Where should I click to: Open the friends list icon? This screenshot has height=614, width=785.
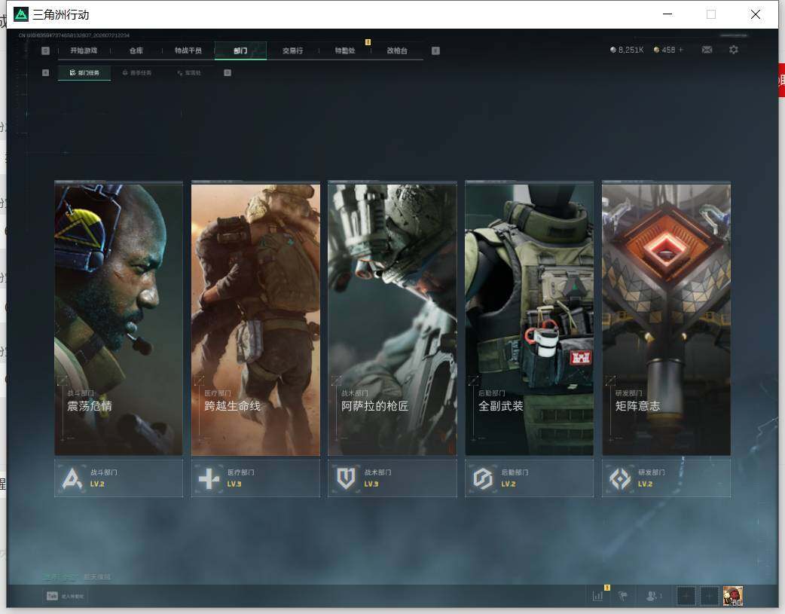click(652, 596)
